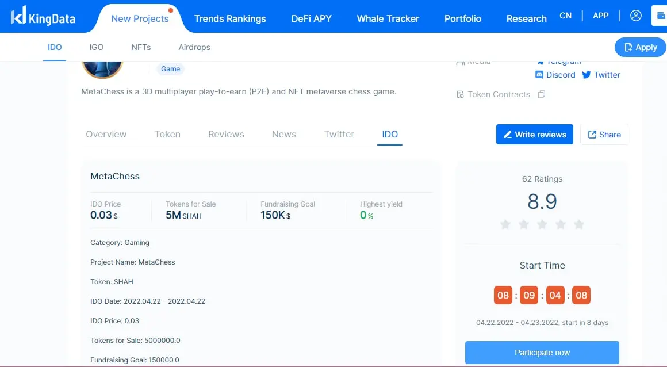This screenshot has width=667, height=367.
Task: Click the Highest yield 0% value
Action: [x=366, y=216]
